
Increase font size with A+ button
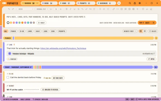point(61,9)
